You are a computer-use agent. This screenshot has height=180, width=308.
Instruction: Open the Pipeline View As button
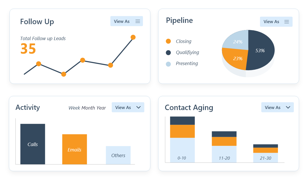(x=271, y=22)
